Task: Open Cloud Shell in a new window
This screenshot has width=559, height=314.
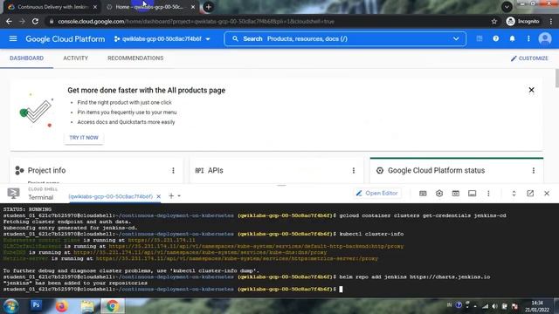Action: click(x=530, y=194)
